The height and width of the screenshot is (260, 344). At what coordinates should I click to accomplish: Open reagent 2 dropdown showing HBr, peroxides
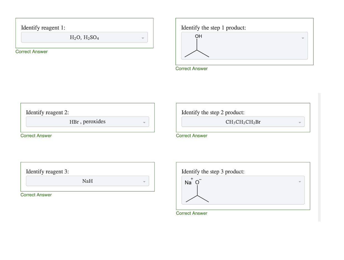(x=87, y=122)
